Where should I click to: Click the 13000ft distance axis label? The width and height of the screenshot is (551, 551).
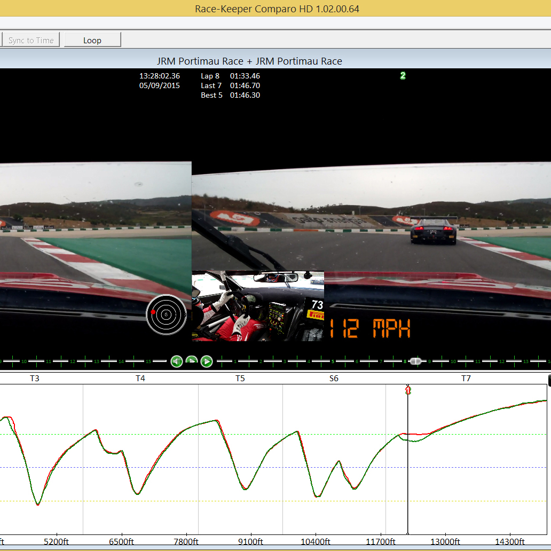pyautogui.click(x=445, y=541)
